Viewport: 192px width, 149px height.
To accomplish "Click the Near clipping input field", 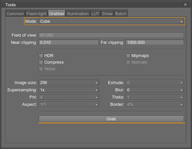I will [69, 43].
